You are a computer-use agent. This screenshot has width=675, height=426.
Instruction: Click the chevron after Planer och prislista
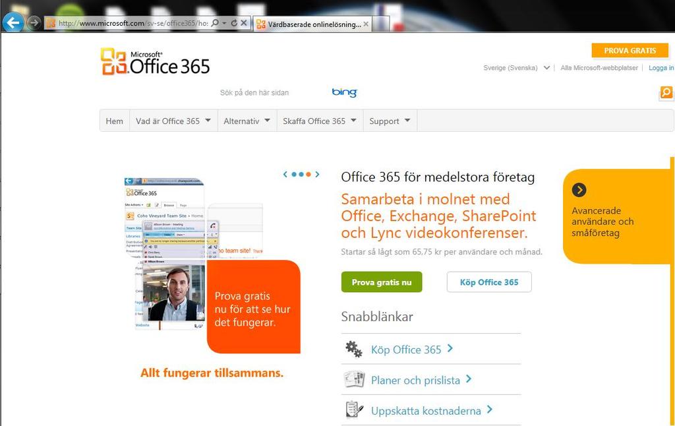(469, 379)
